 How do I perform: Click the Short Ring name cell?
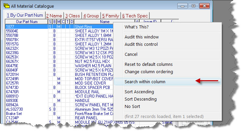[x=83, y=27]
